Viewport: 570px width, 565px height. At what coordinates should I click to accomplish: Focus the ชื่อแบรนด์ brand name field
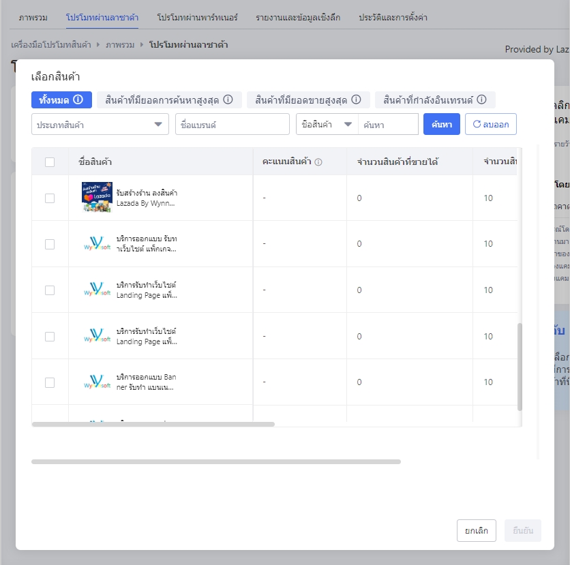pyautogui.click(x=232, y=124)
